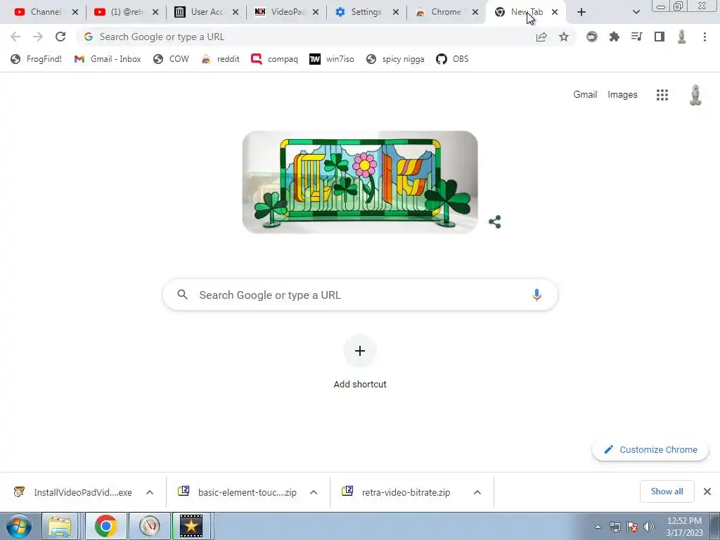
Task: Click the Add shortcut button
Action: (360, 363)
